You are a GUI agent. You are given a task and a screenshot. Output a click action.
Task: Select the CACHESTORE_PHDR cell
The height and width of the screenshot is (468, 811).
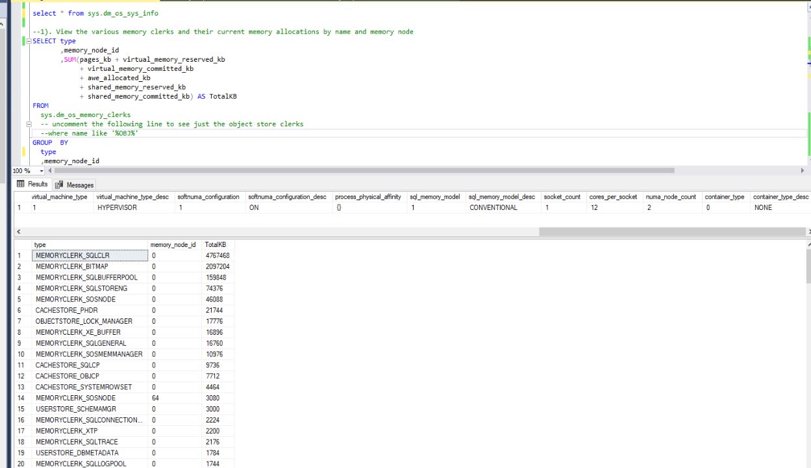tap(89, 311)
